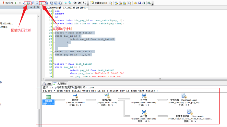This screenshot has width=227, height=127.
Task: Collapse the select statement at line 31
Action: [54, 52]
